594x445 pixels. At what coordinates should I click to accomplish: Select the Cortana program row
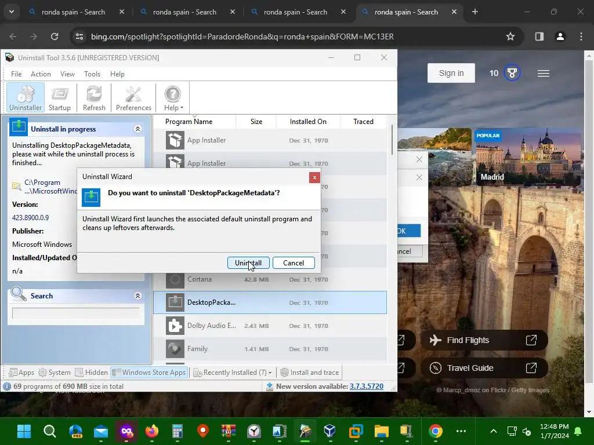270,279
